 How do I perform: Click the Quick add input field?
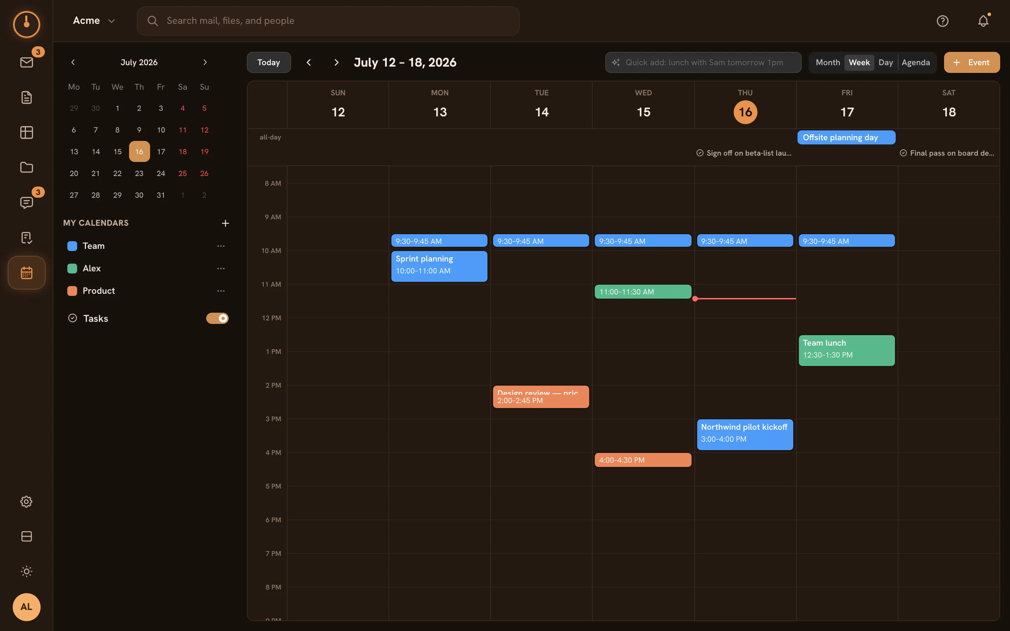pyautogui.click(x=703, y=63)
